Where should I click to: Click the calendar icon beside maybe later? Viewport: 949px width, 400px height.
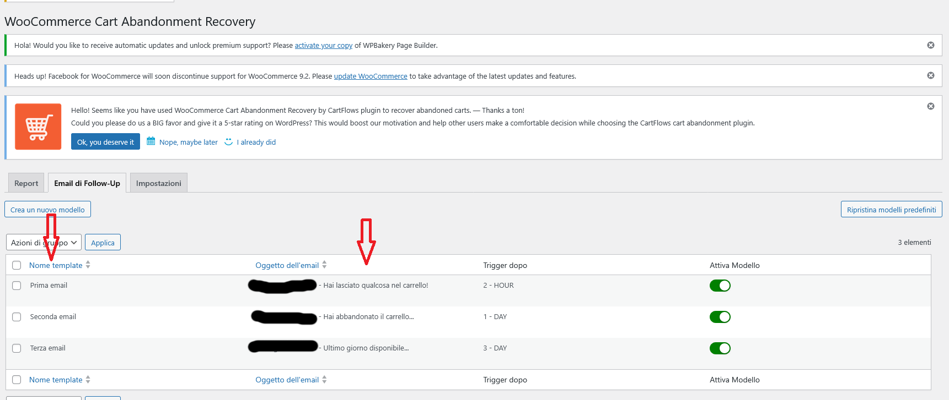click(151, 141)
